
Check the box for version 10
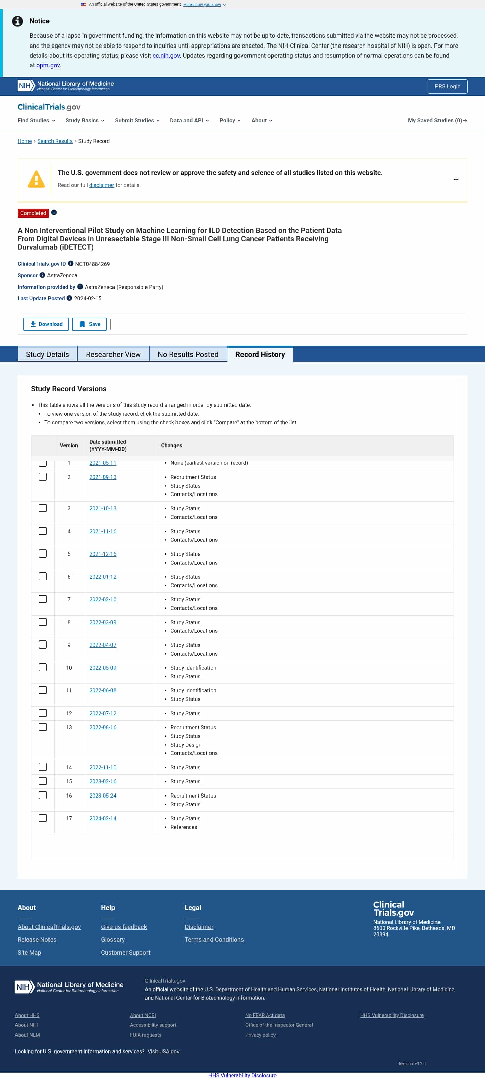point(43,668)
